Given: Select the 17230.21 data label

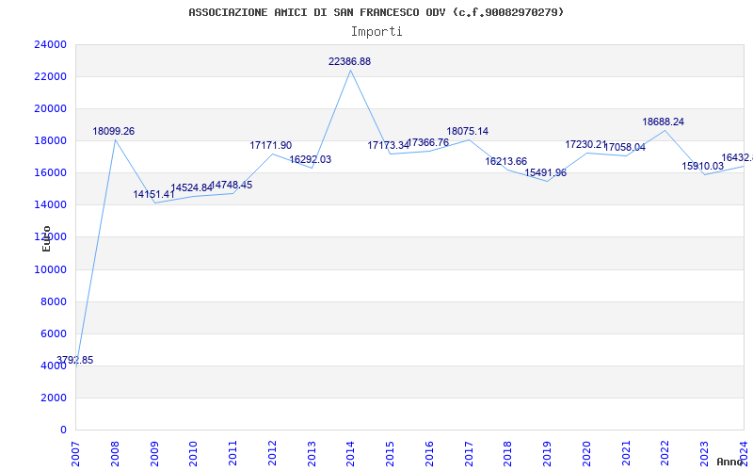Looking at the screenshot, I should (585, 145).
